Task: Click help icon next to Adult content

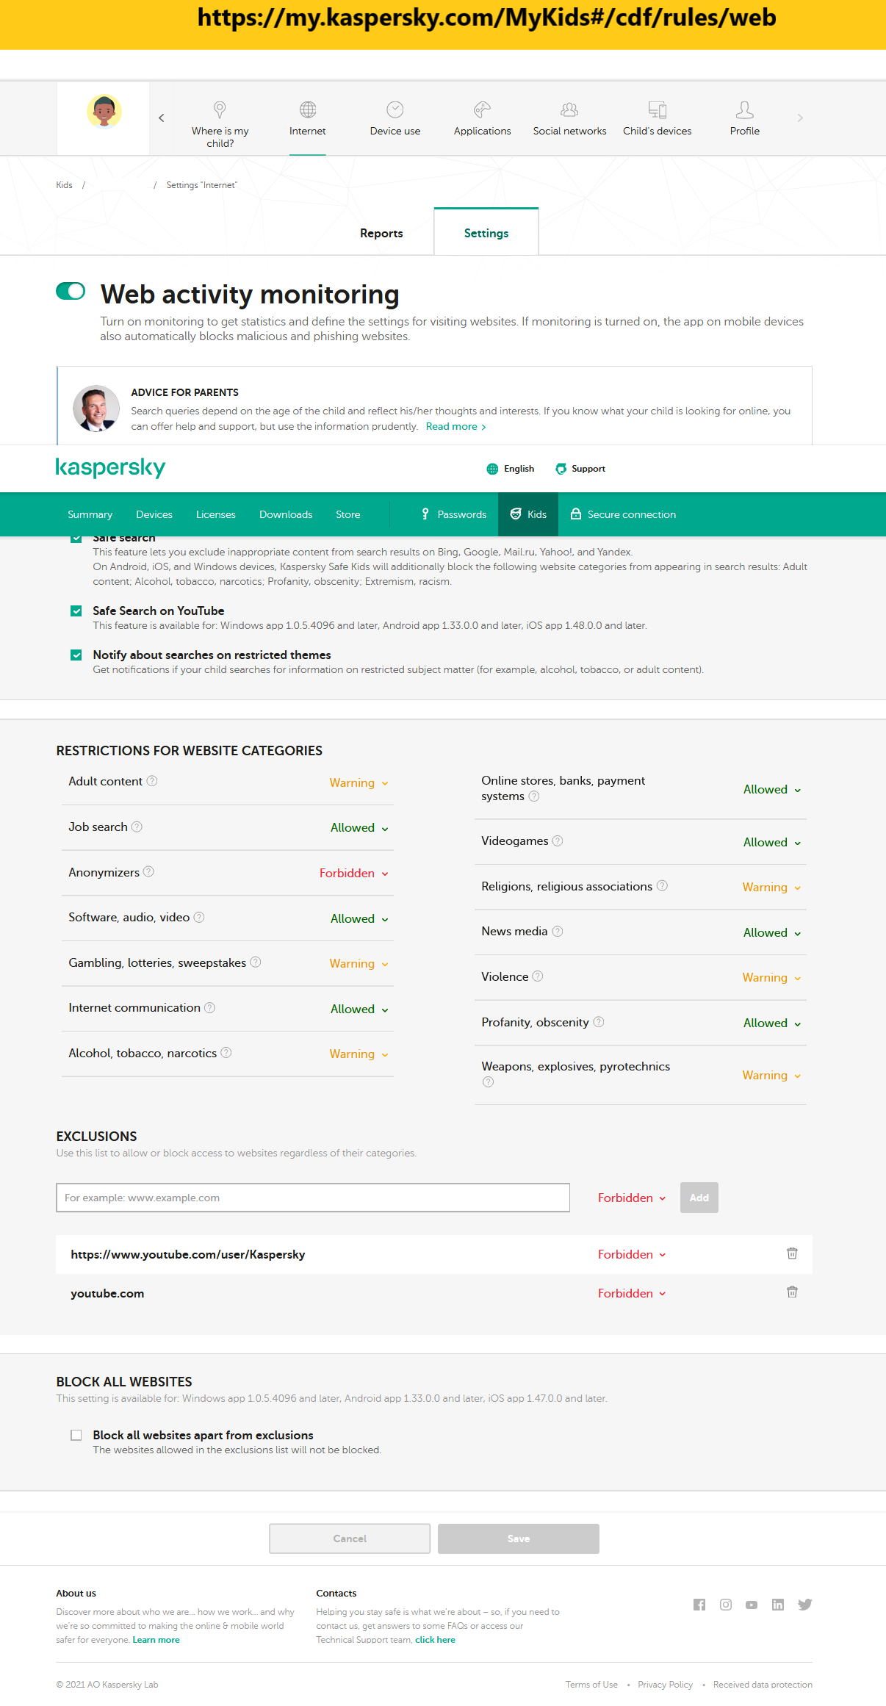Action: (x=152, y=781)
